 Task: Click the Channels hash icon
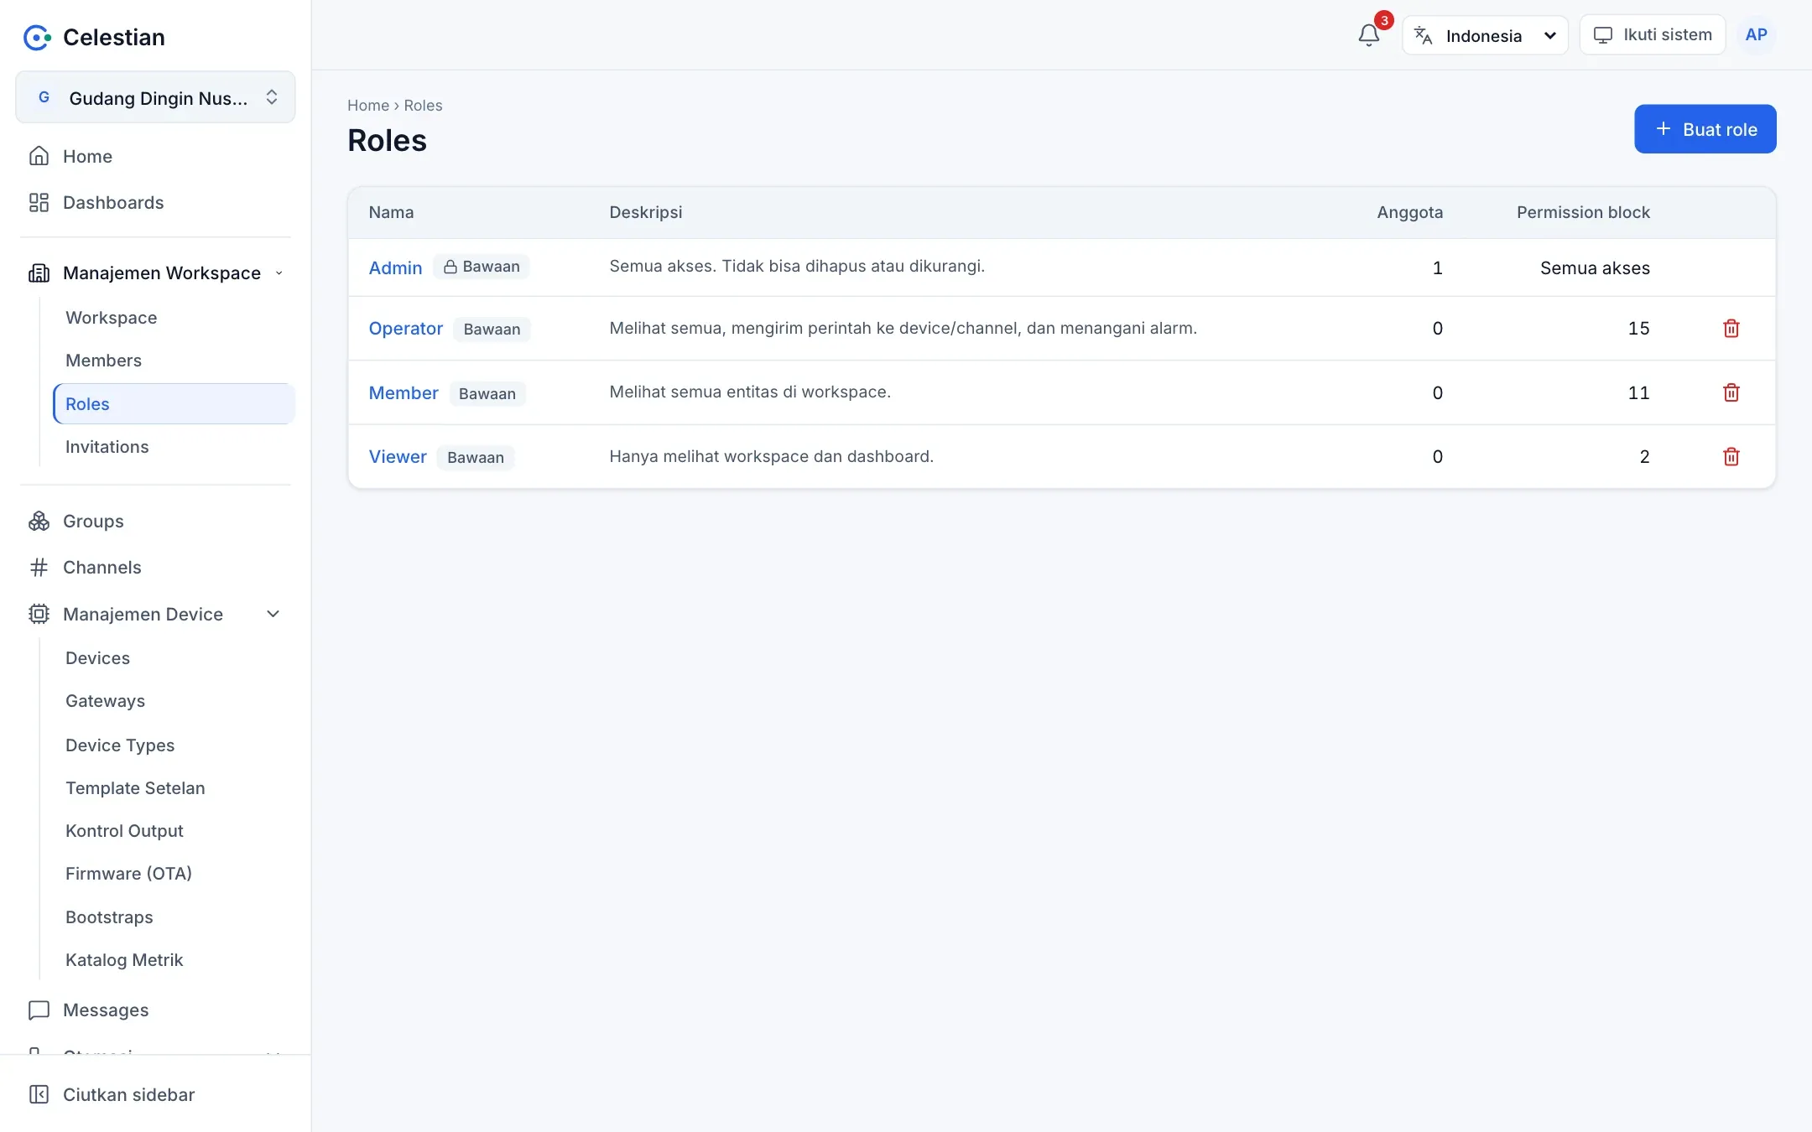39,567
